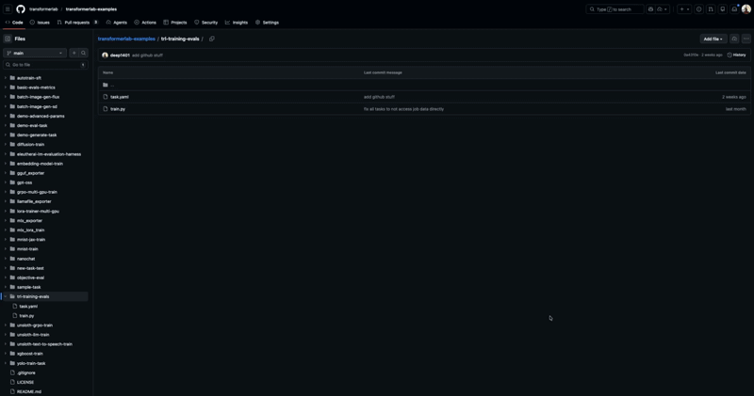754x396 pixels.
Task: Switch to the Projects tab
Action: tap(175, 23)
